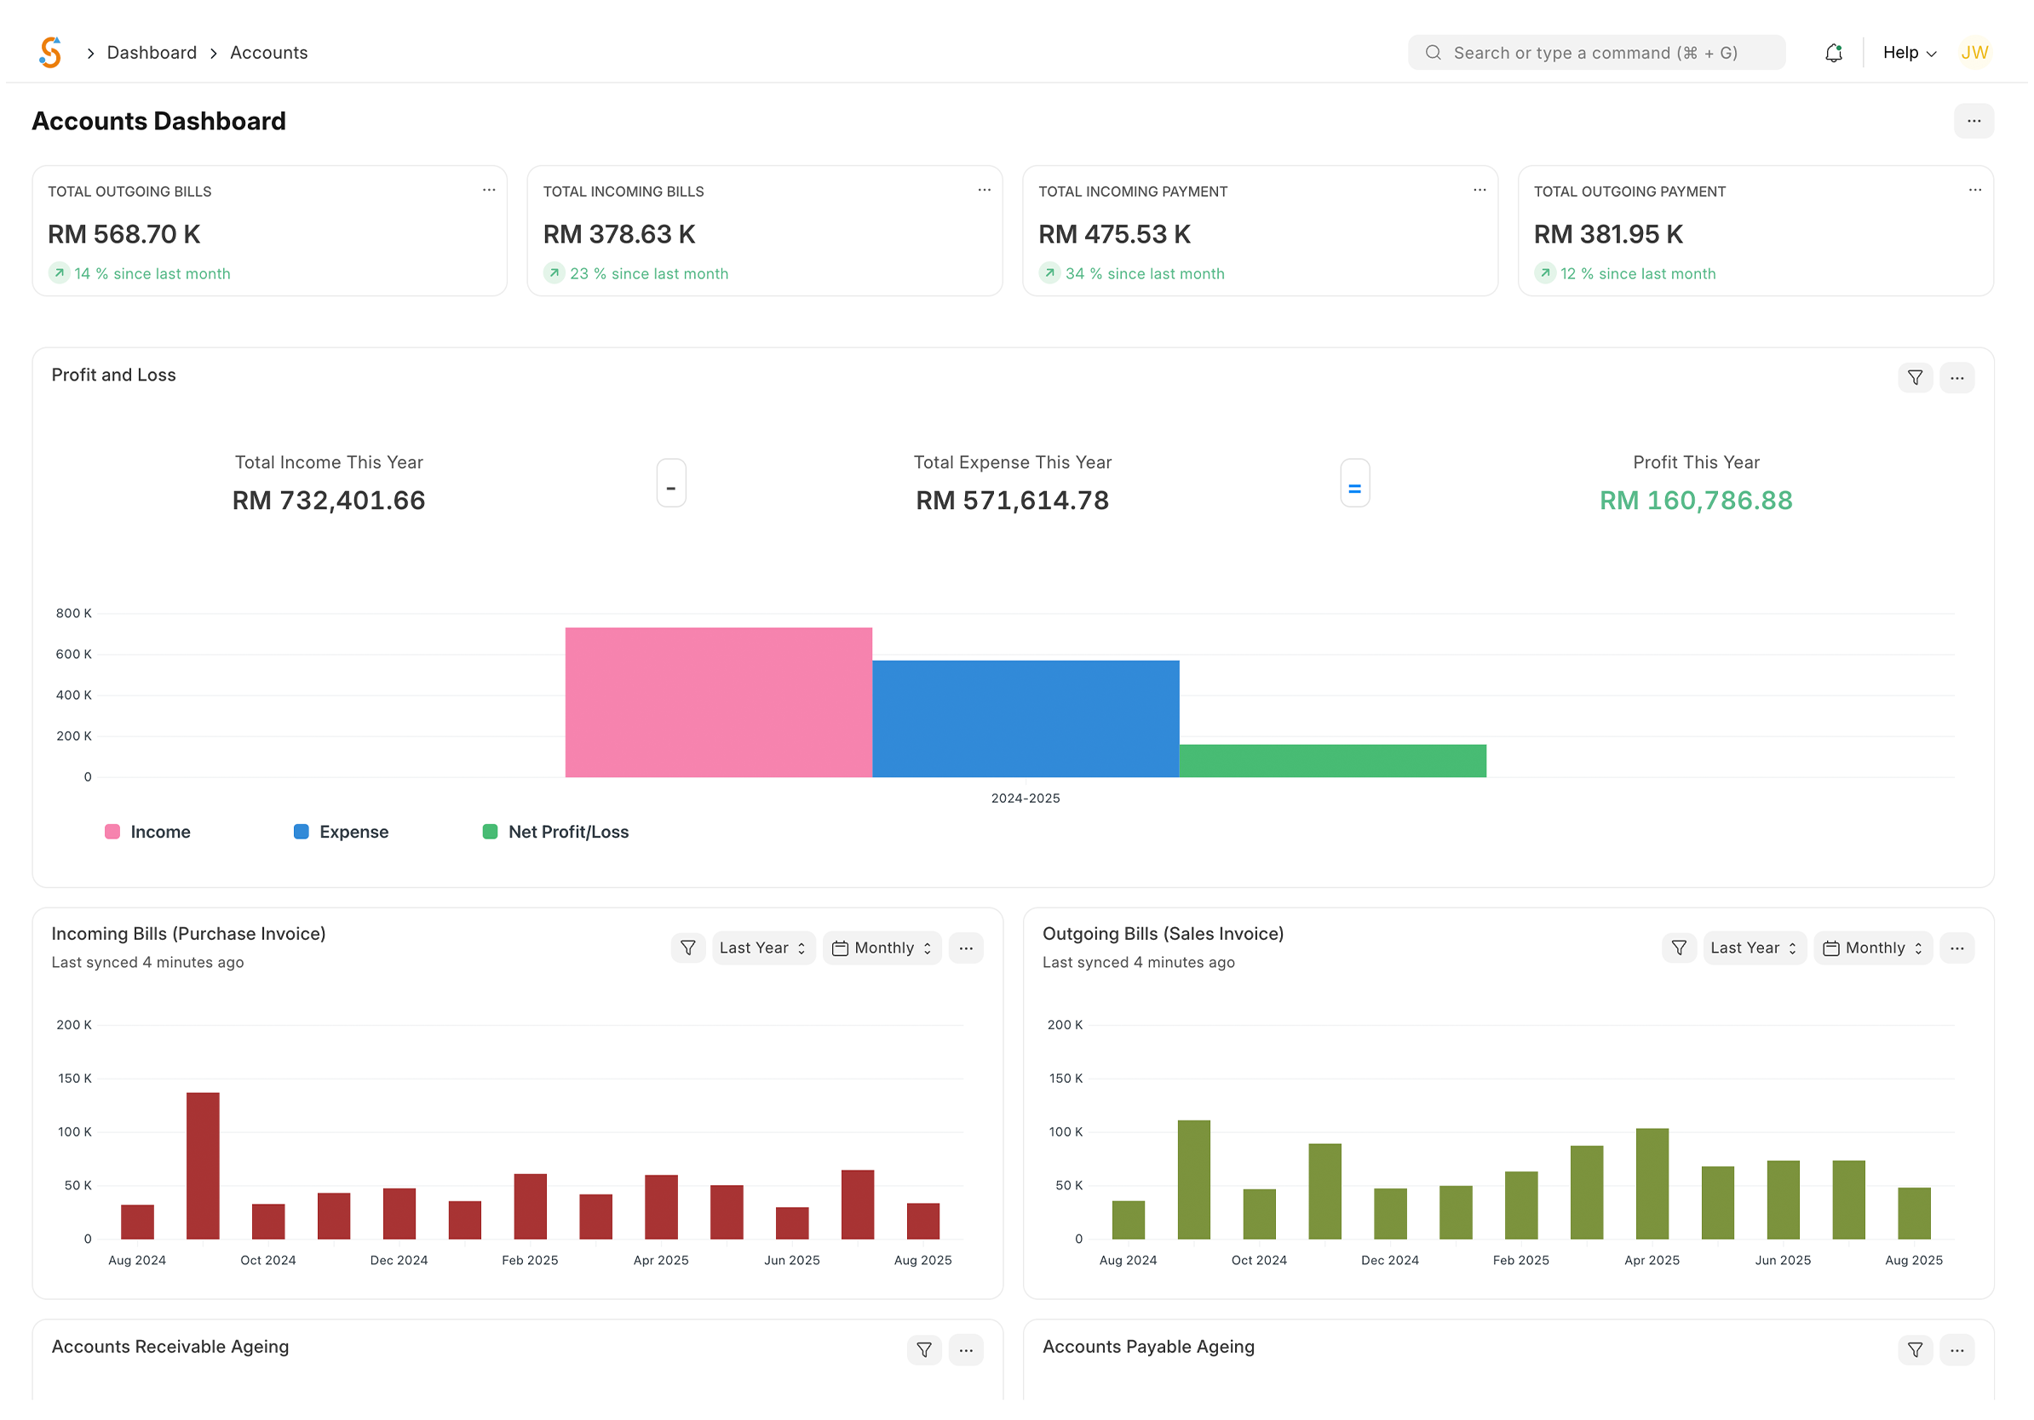Image resolution: width=2034 pixels, height=1420 pixels.
Task: Open Monthly dropdown on Outgoing Bills
Action: click(x=1873, y=948)
